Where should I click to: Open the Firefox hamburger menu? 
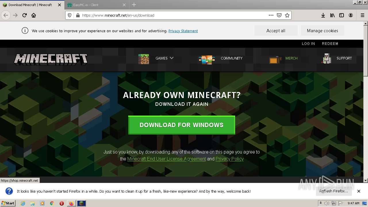pyautogui.click(x=362, y=15)
